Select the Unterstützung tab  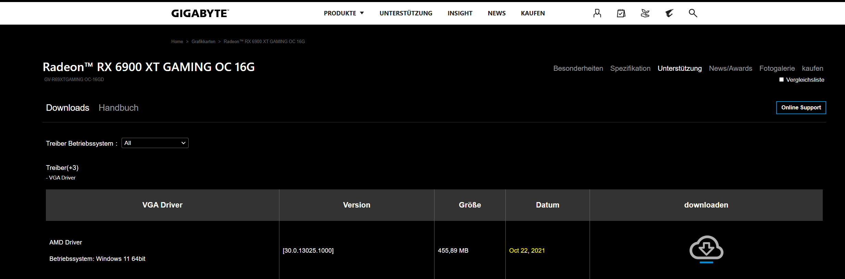(680, 68)
